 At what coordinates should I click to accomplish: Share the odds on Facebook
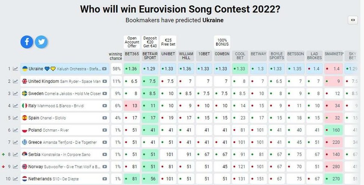coord(27,41)
